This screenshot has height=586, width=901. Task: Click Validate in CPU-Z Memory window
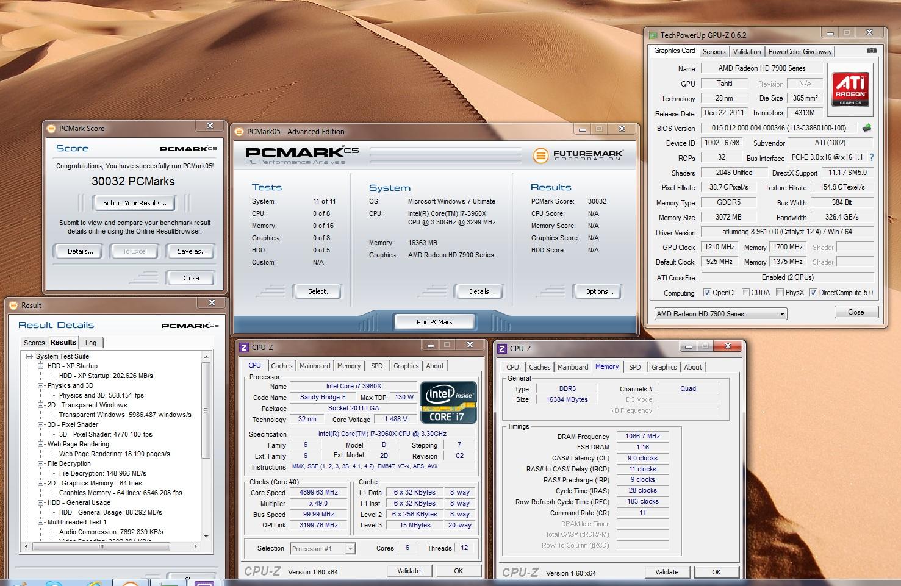667,572
